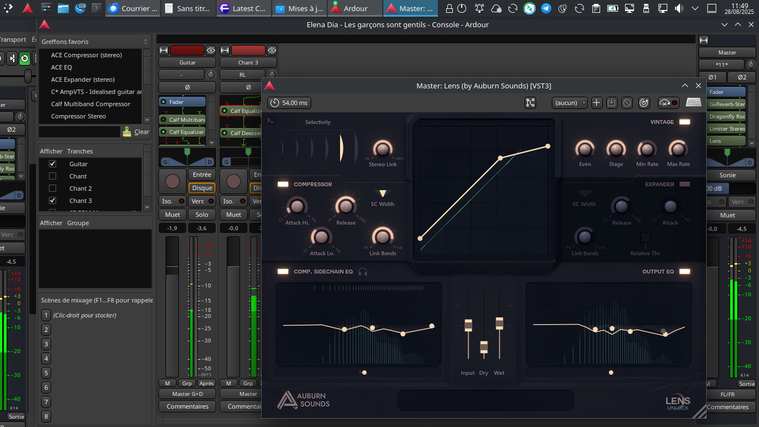Toggle the COMPRESSOR enable switch
This screenshot has height=427, width=759.
pos(283,185)
